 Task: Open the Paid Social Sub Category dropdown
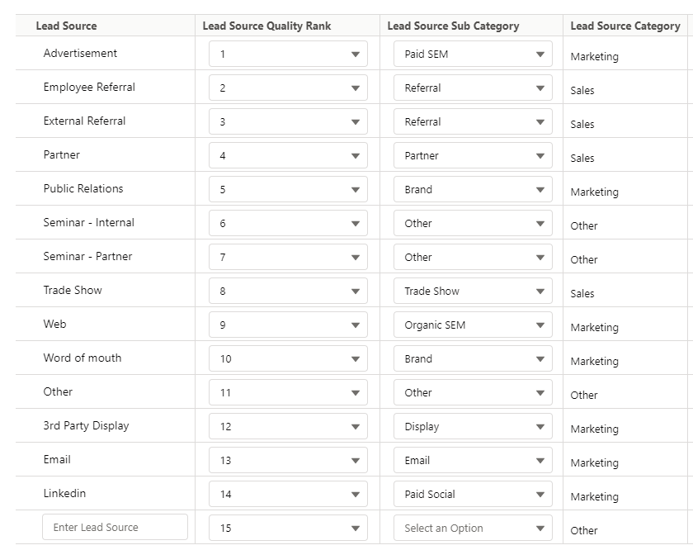pyautogui.click(x=472, y=495)
